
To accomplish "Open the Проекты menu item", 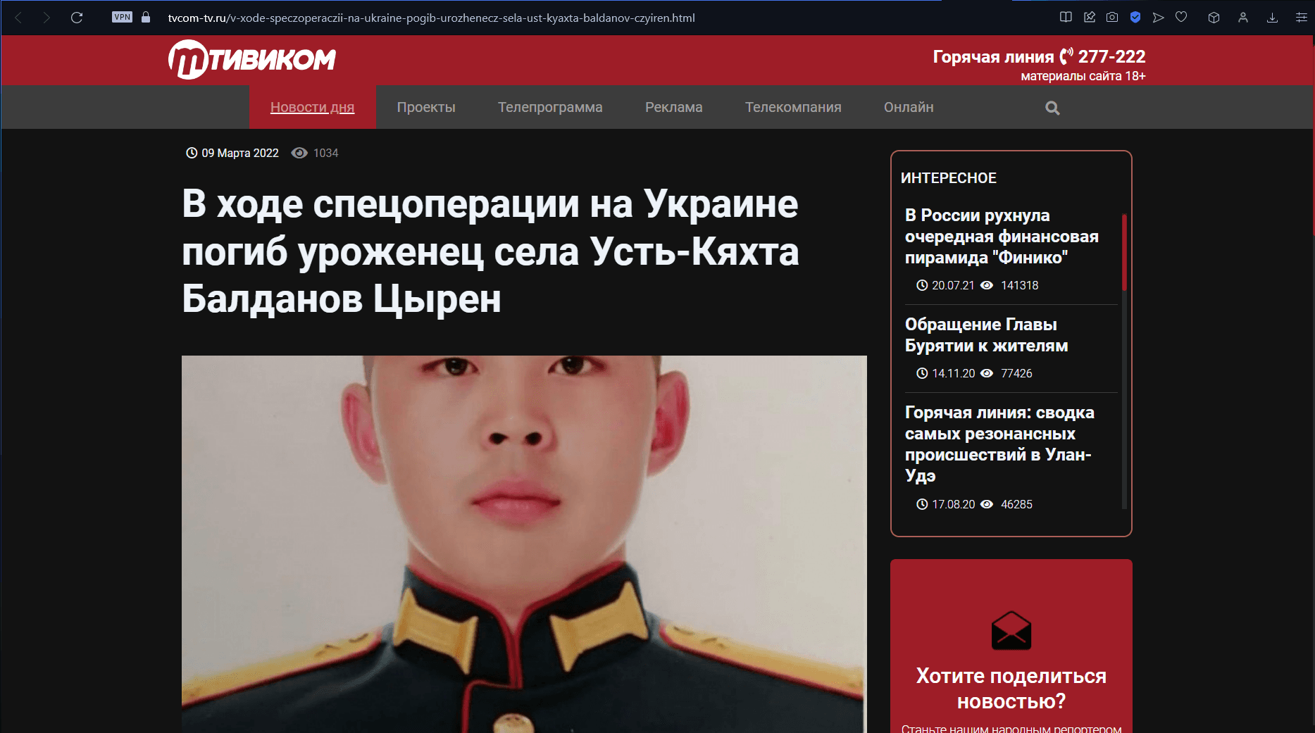I will click(426, 107).
